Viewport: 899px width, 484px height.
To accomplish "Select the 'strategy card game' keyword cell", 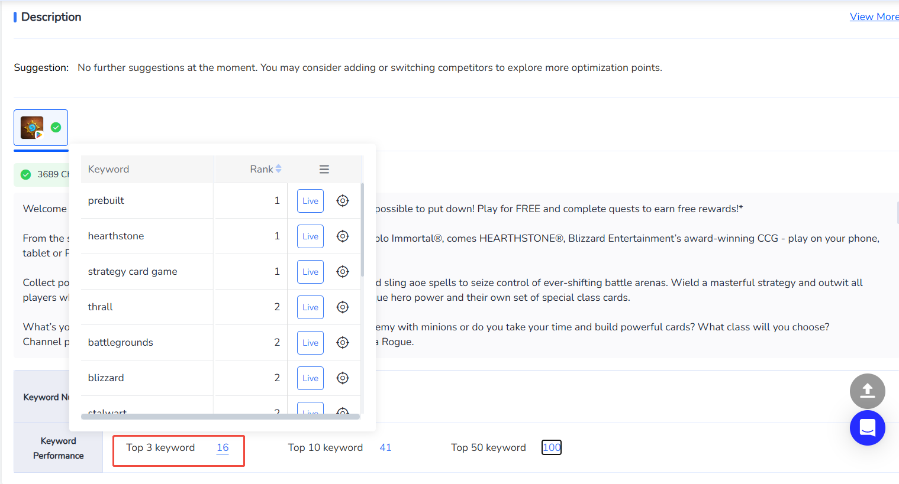I will click(x=147, y=272).
